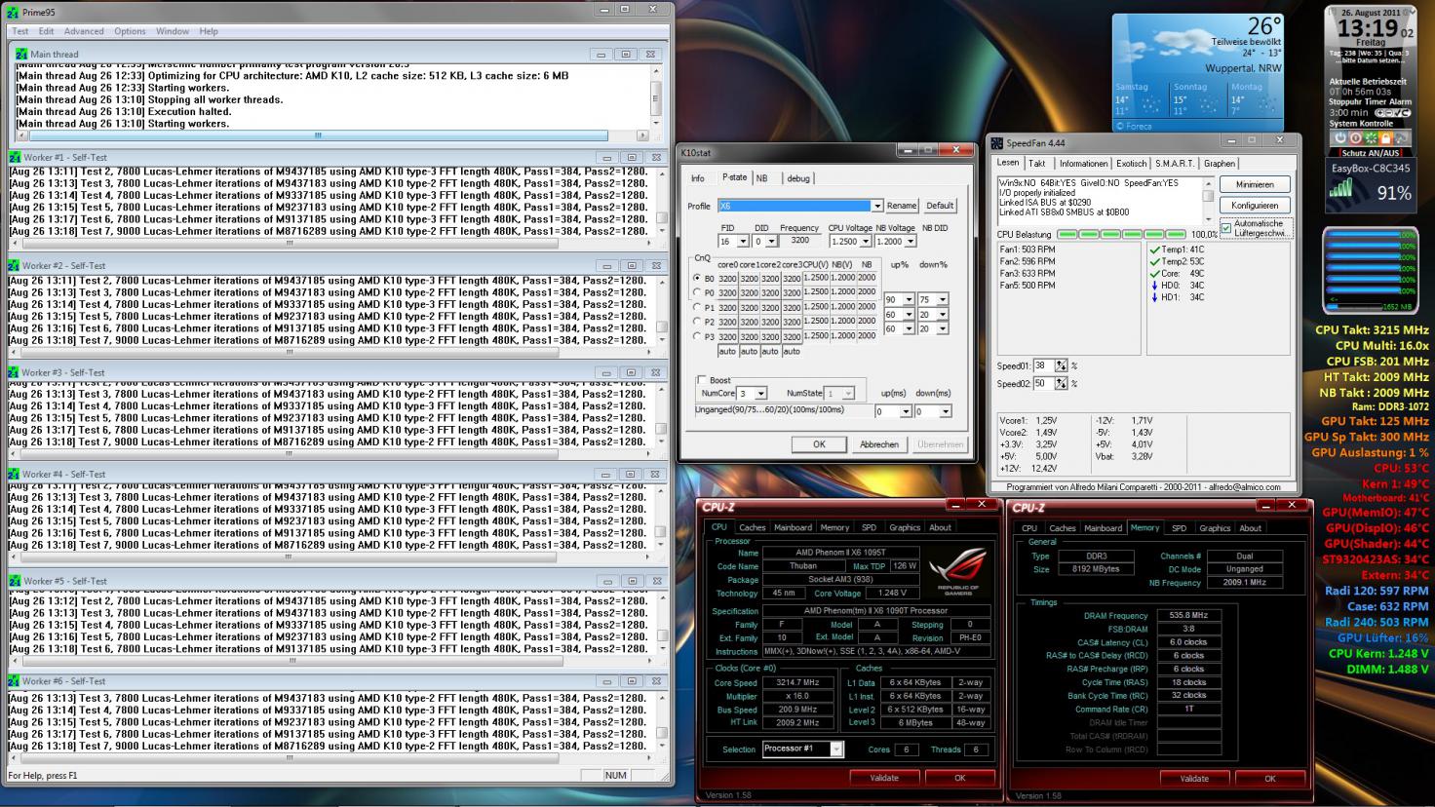Click the SpeedFan fan icon in title bar
1435x807 pixels.
[x=997, y=143]
